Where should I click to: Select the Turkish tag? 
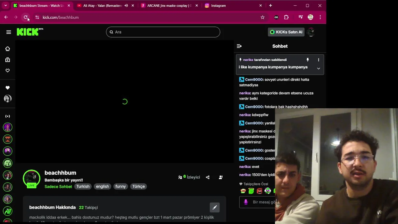(x=83, y=187)
